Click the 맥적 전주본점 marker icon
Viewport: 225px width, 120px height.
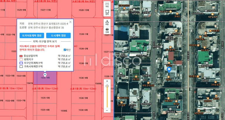click(x=148, y=83)
